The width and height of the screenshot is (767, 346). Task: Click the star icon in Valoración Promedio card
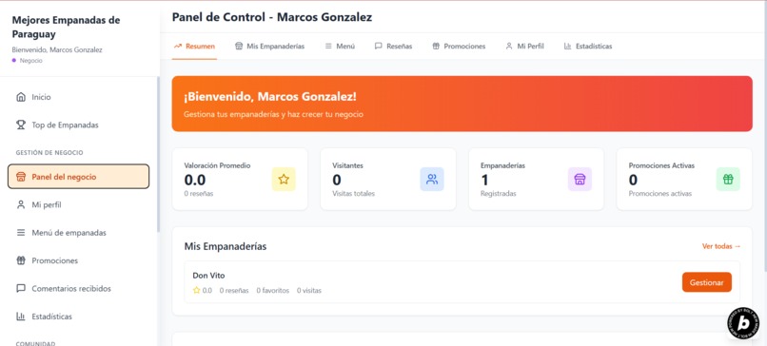tap(284, 180)
